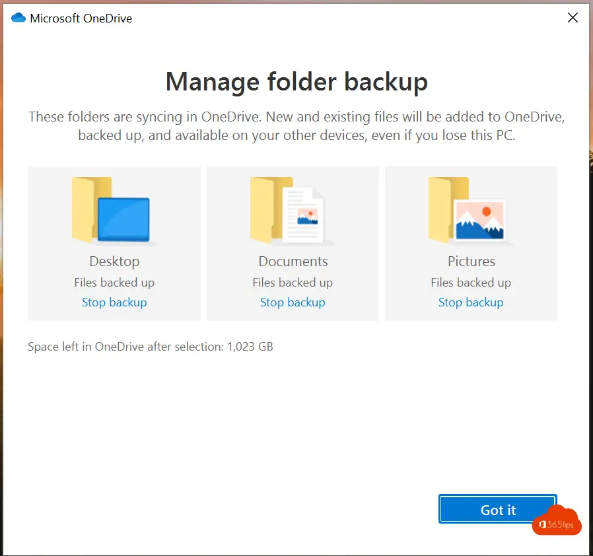Click the OneDrive cloud icon in title bar
The height and width of the screenshot is (556, 593).
pos(18,18)
